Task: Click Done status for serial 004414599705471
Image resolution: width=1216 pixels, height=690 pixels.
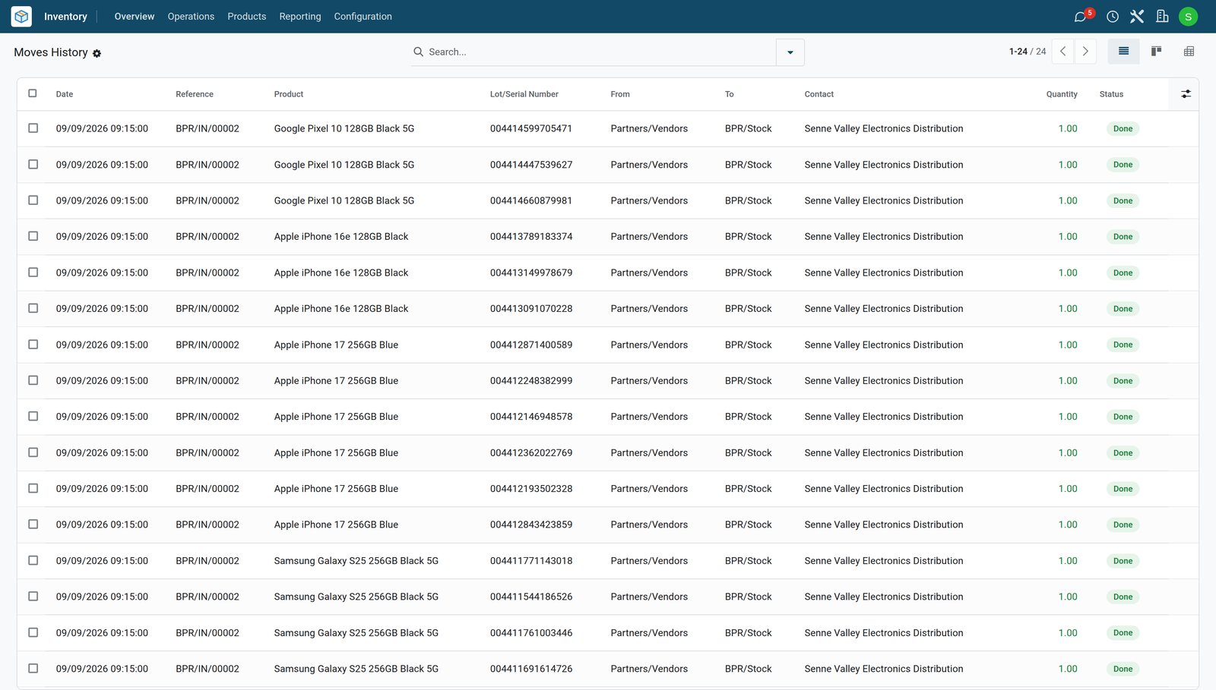Action: (1123, 129)
